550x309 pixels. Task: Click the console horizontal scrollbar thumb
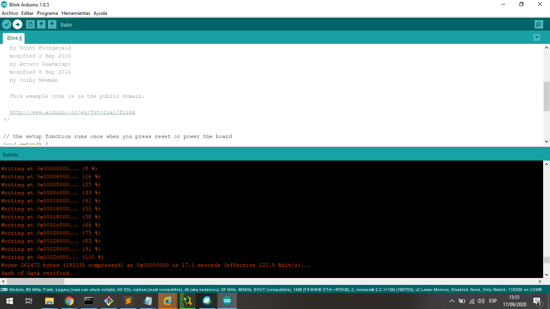coord(35,281)
